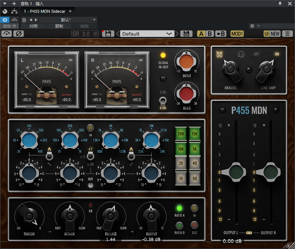The width and height of the screenshot is (295, 249).
Task: Click the dog icon in the ANALOG section
Action: 241,55
